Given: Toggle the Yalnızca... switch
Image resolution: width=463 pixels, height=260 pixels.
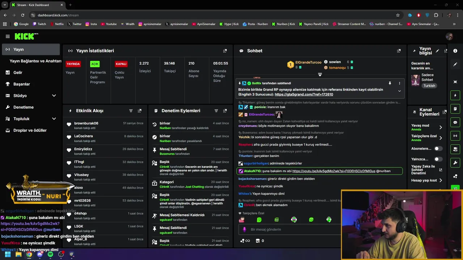Looking at the screenshot, I should pyautogui.click(x=438, y=159).
